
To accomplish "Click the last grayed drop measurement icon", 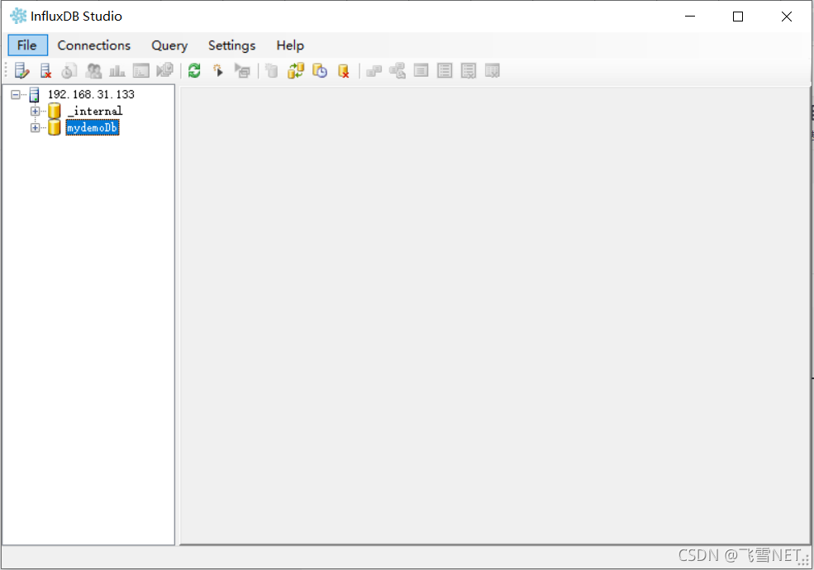I will (493, 70).
